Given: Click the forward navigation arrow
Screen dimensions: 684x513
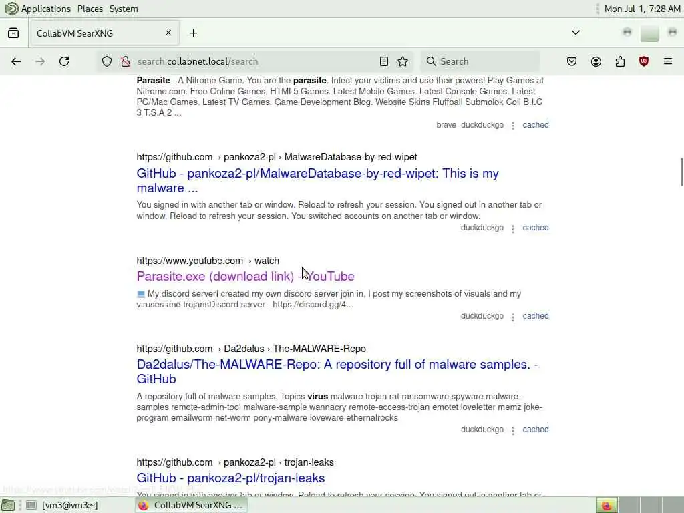Looking at the screenshot, I should point(40,61).
